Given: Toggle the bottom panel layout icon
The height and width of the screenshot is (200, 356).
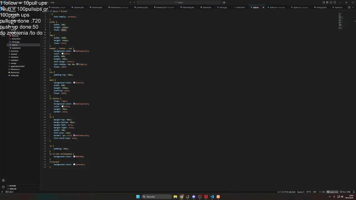Looking at the screenshot, I should [x=331, y=2].
